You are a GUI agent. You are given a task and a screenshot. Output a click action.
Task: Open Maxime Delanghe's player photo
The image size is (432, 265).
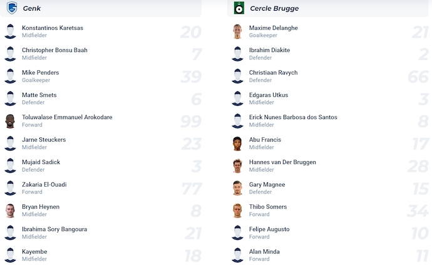tap(237, 31)
